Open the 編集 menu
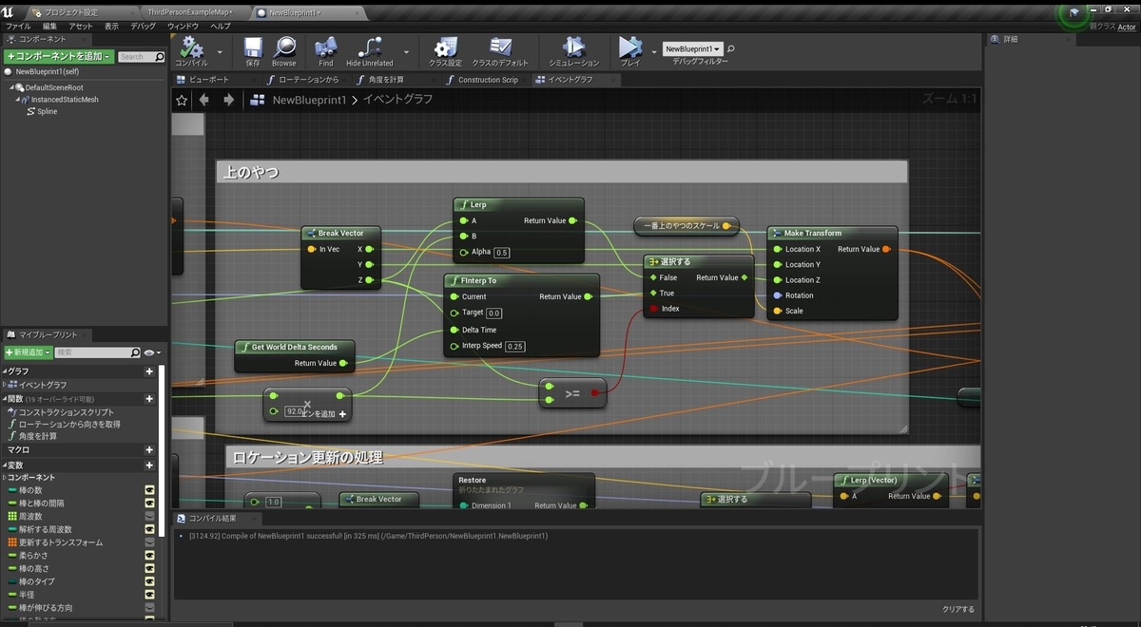The height and width of the screenshot is (627, 1141). click(50, 27)
